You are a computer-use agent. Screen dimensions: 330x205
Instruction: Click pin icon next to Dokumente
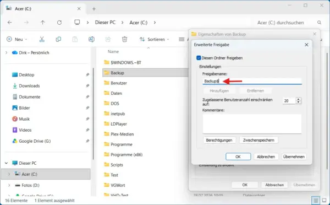click(x=87, y=97)
